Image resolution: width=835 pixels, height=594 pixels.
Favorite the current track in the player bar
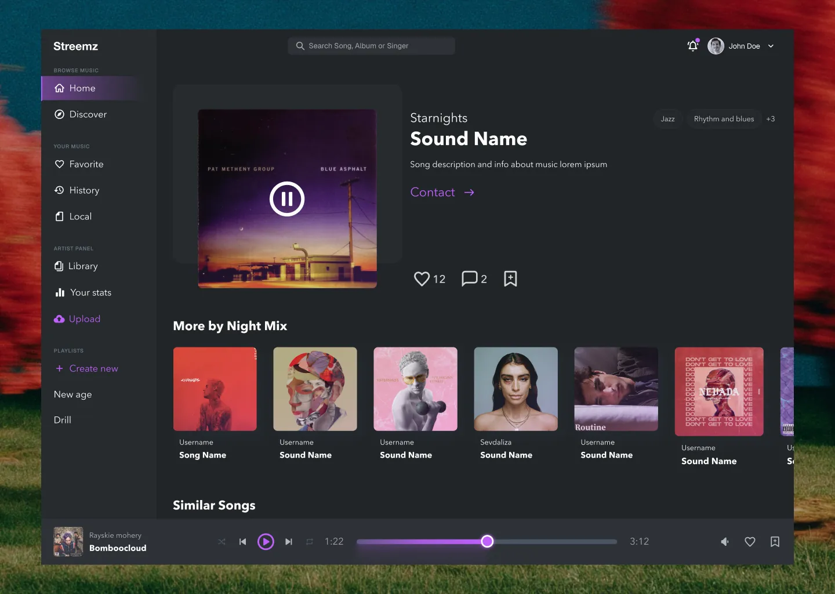pyautogui.click(x=750, y=542)
